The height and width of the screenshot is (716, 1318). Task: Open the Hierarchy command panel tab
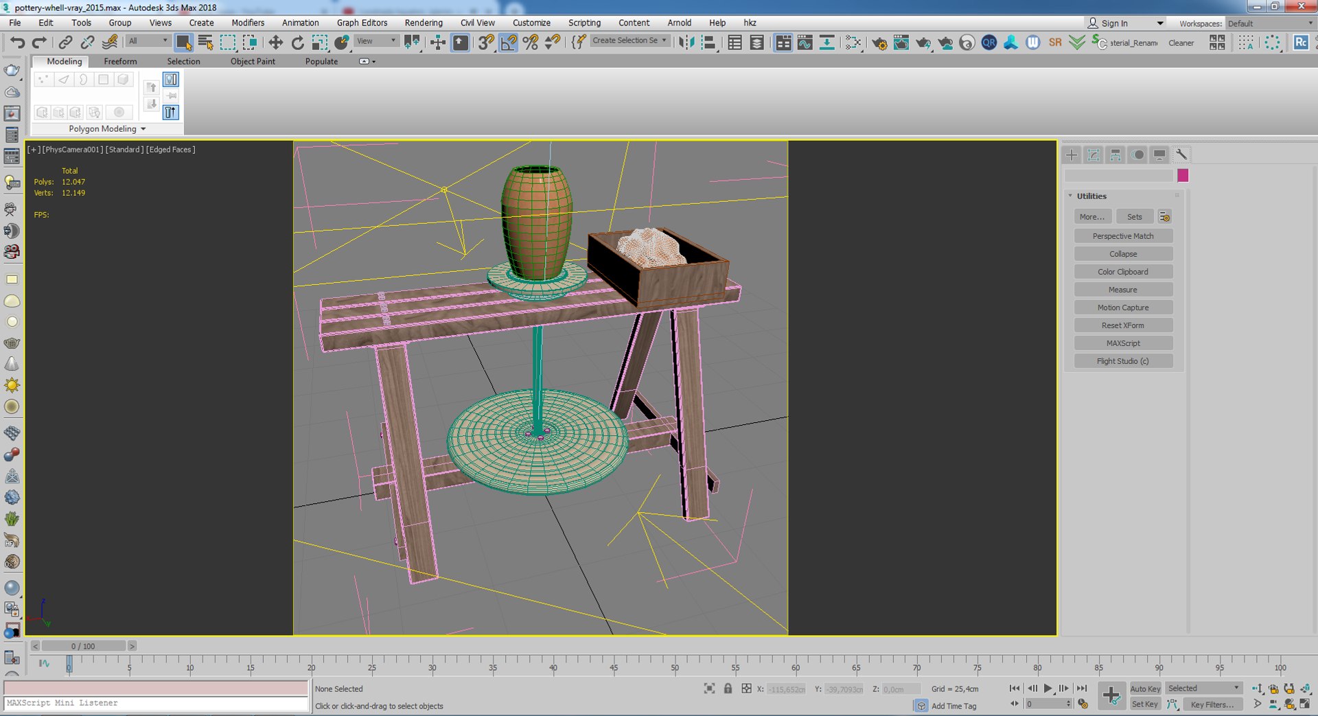pos(1115,155)
